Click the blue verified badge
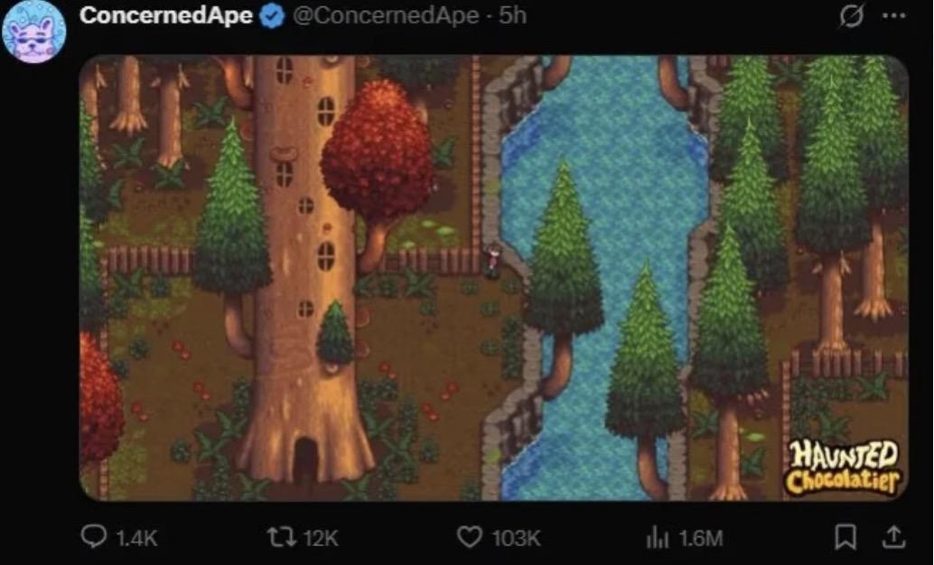934x565 pixels. click(x=273, y=16)
